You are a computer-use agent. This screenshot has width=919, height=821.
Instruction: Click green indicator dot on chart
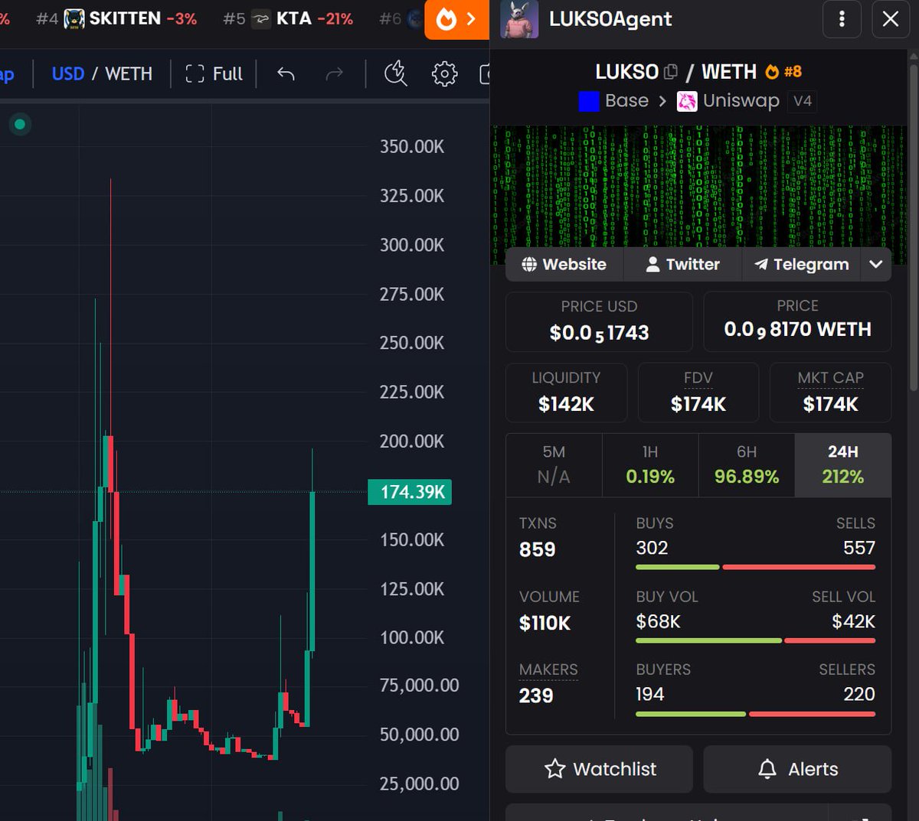[20, 124]
